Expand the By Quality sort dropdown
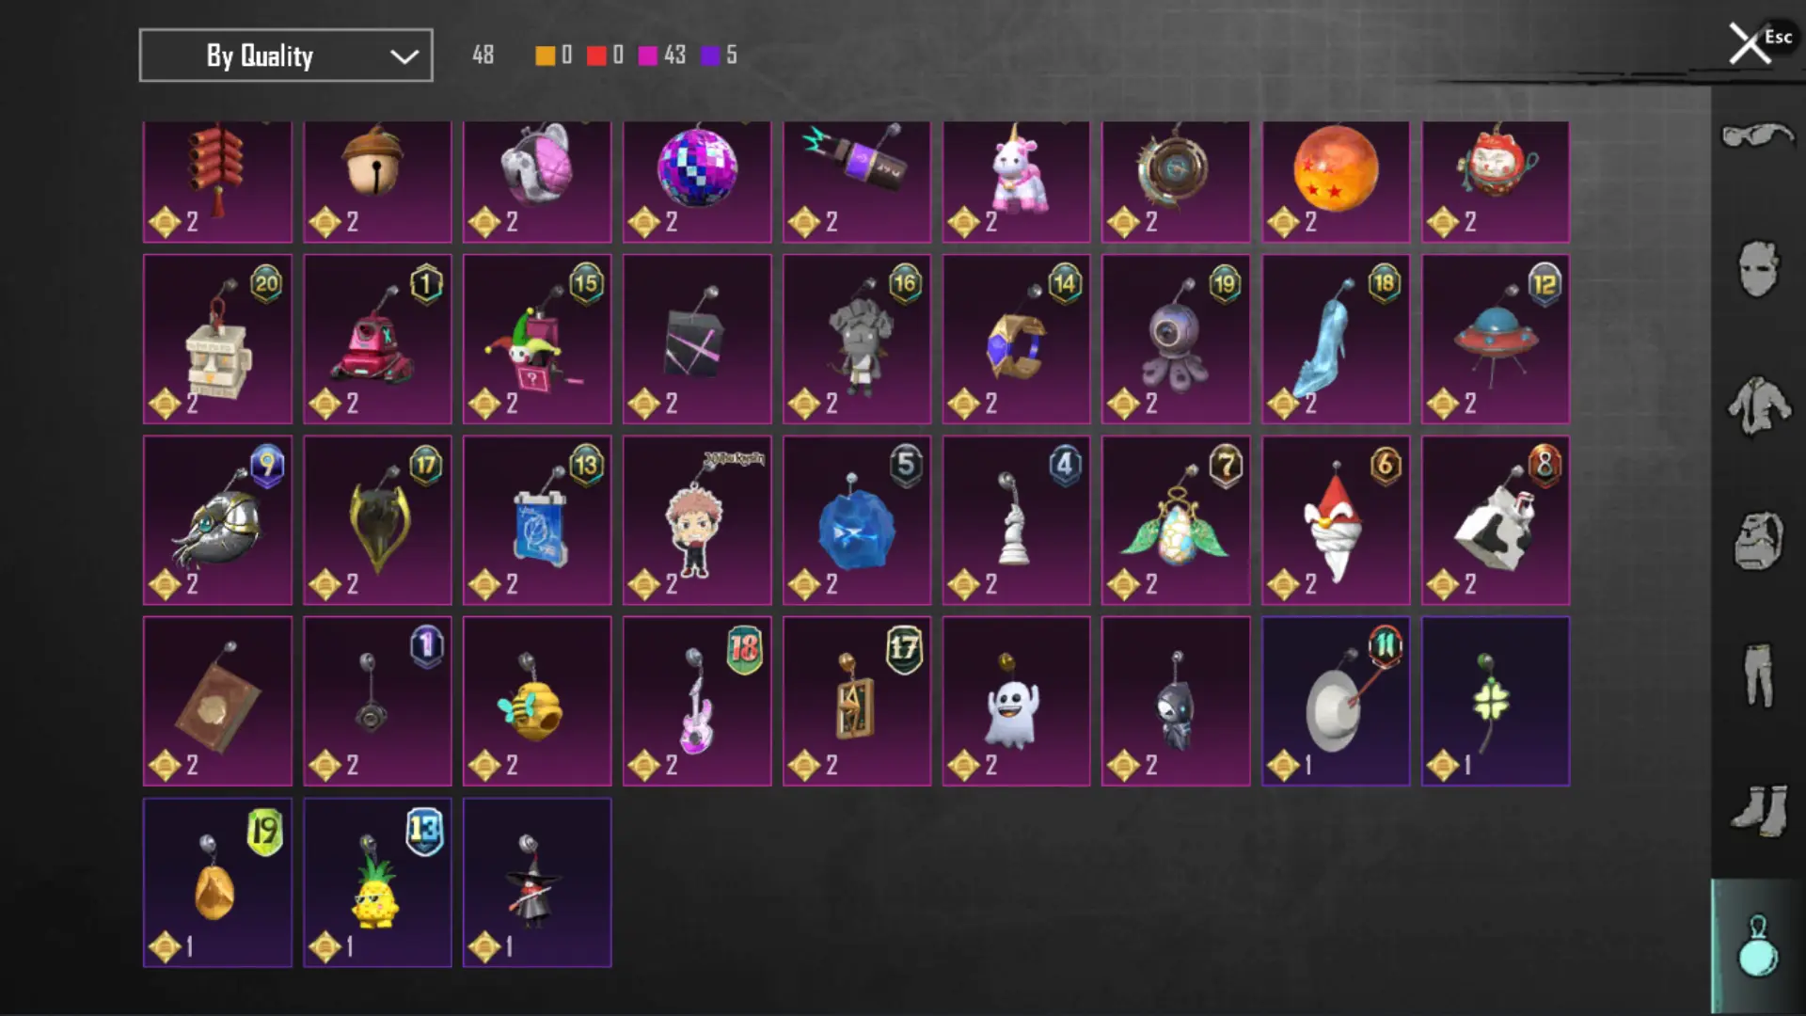 [x=286, y=56]
